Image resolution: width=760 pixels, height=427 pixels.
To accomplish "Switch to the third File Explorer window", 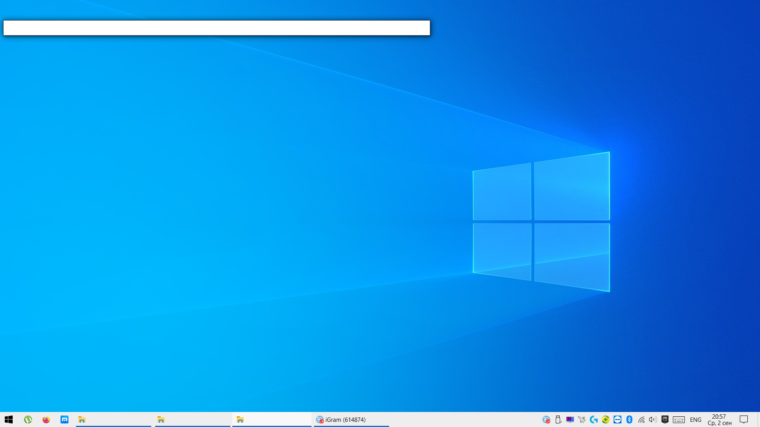I will pos(272,419).
